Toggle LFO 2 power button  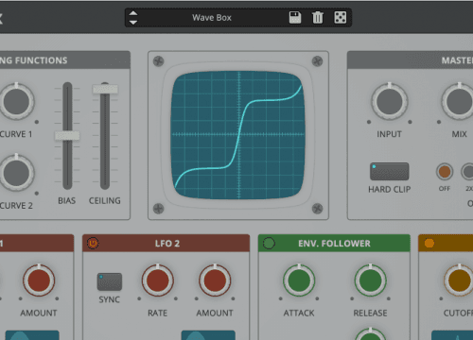[x=93, y=243]
